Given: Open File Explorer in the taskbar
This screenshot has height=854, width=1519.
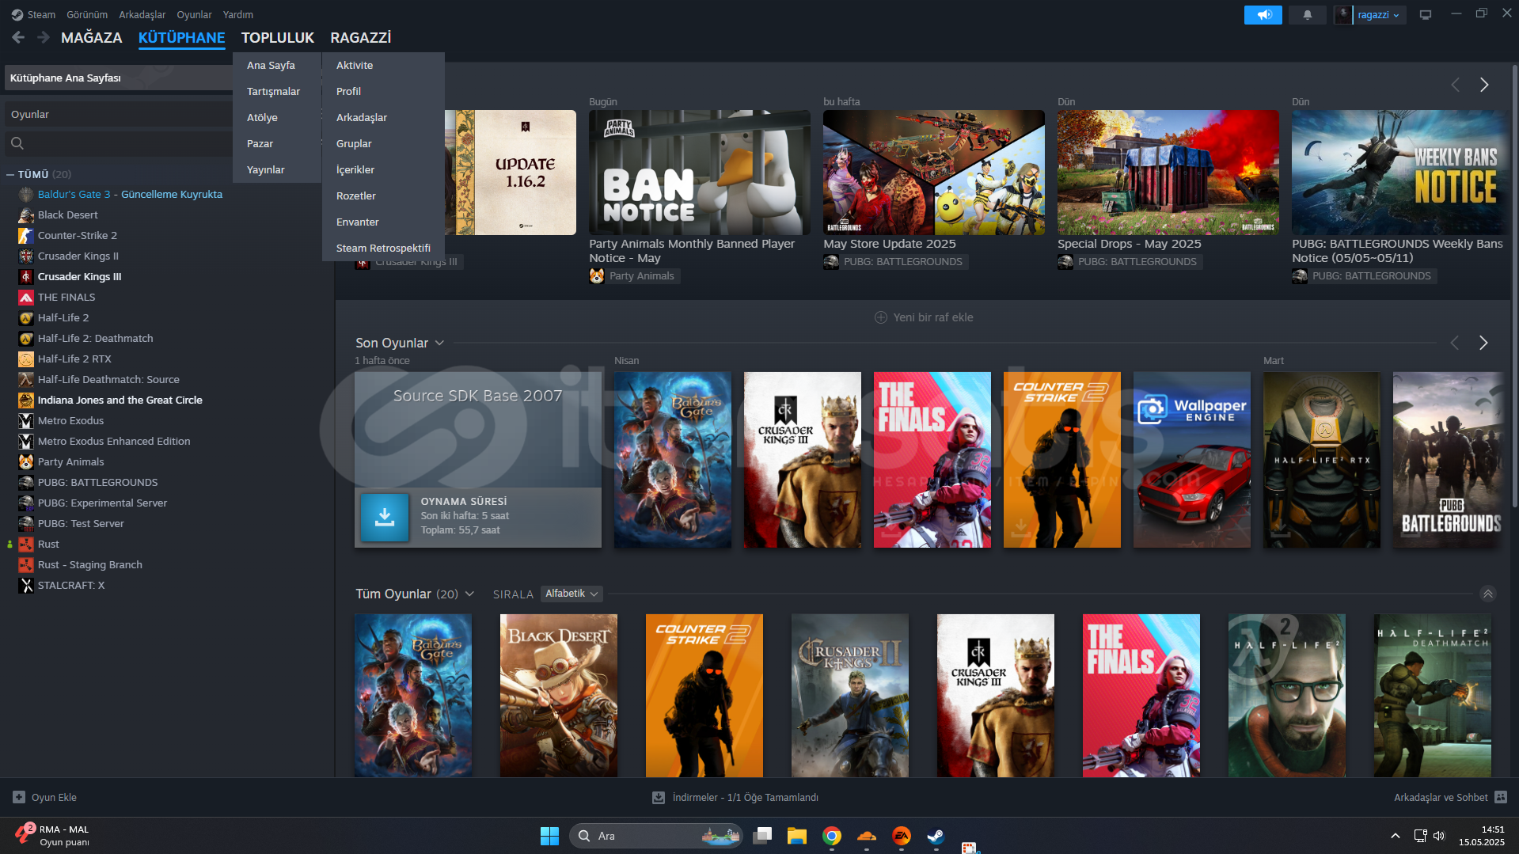Looking at the screenshot, I should (x=796, y=836).
